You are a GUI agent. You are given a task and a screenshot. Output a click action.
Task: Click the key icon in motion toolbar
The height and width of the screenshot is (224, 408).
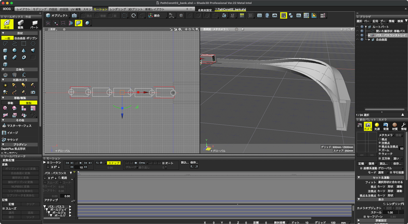coord(142,163)
